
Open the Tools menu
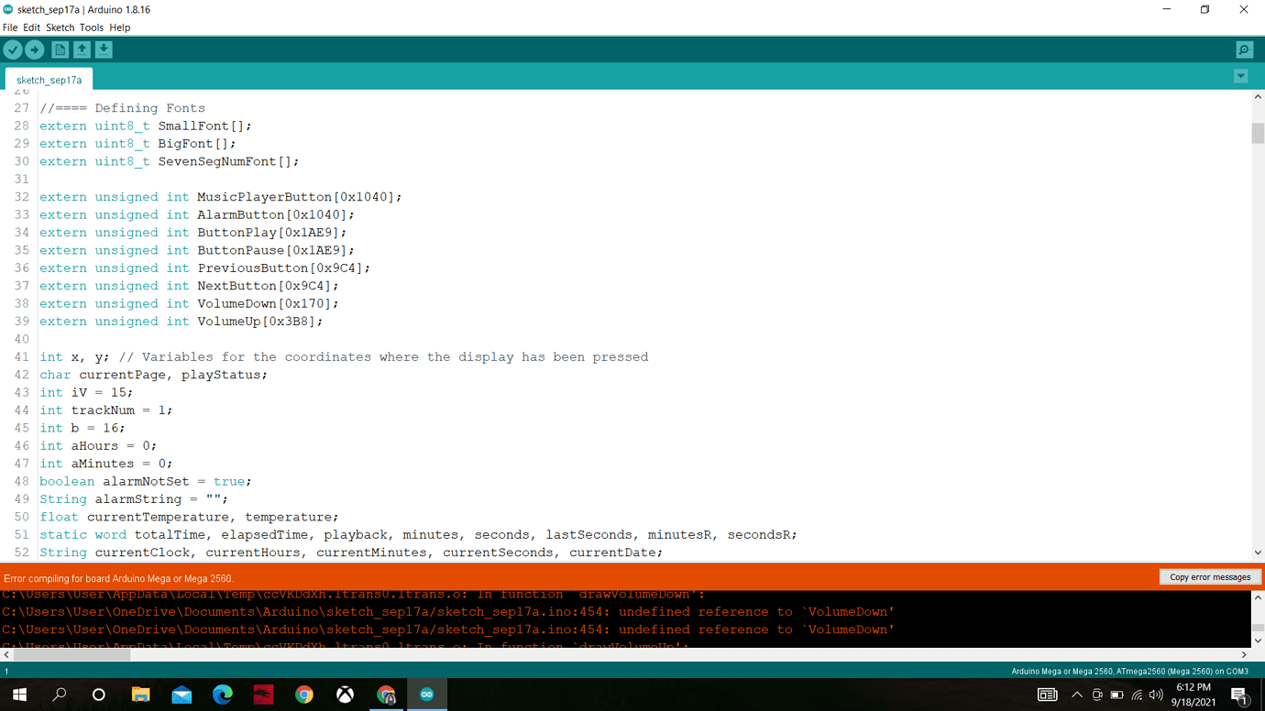(x=91, y=27)
